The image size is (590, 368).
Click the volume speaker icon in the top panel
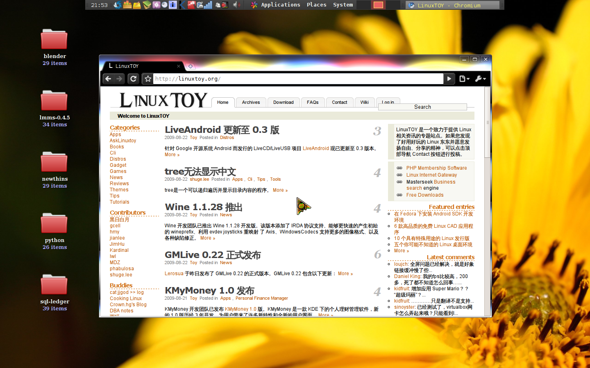(x=237, y=5)
